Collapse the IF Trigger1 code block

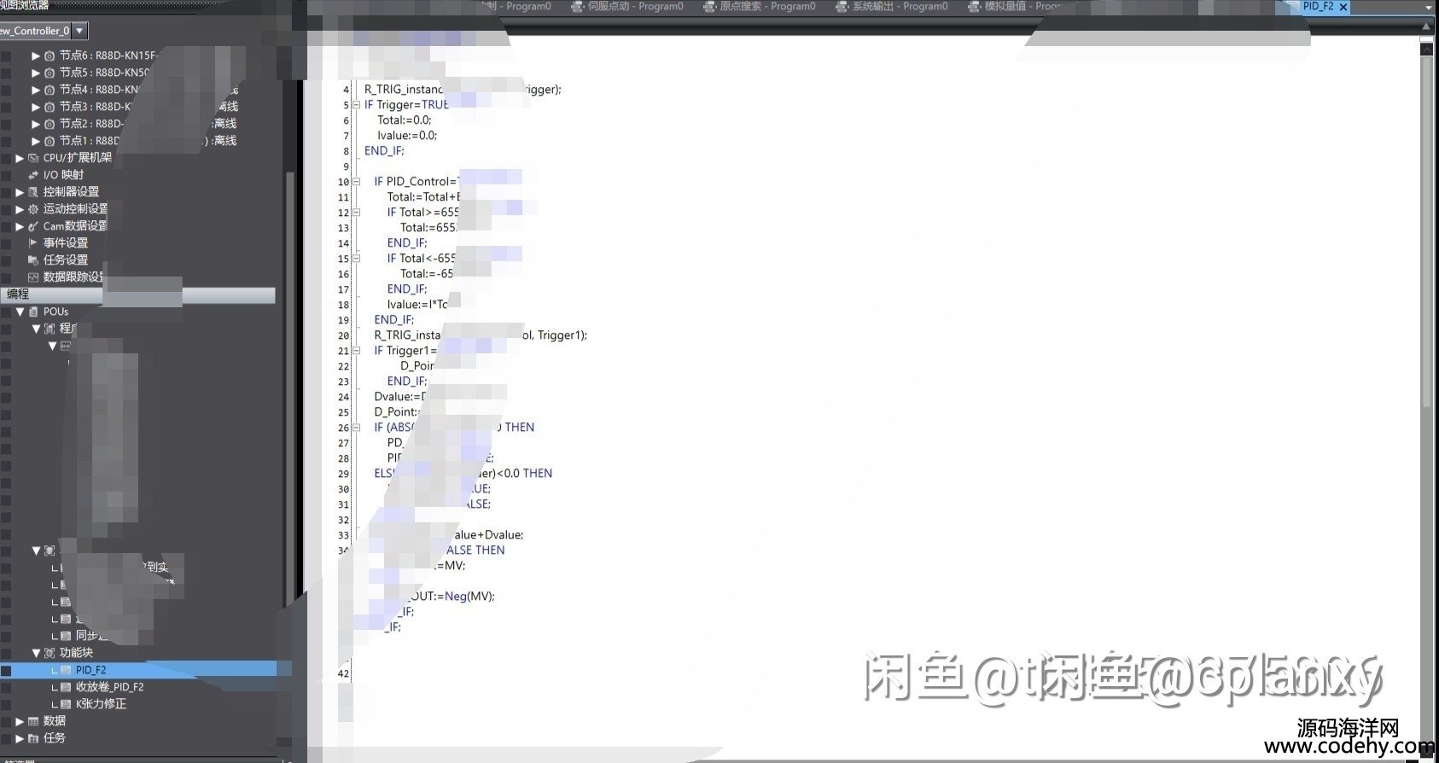(356, 351)
